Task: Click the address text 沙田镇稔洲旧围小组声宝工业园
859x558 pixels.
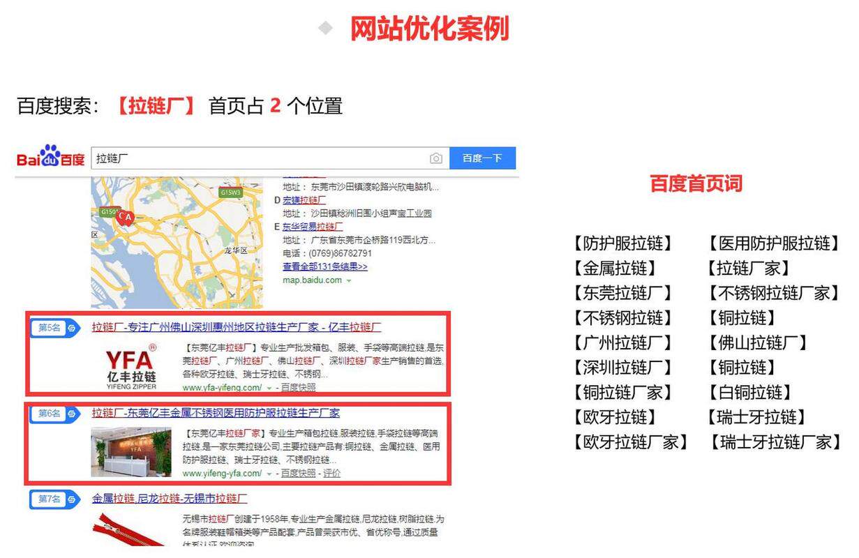Action: 372,213
